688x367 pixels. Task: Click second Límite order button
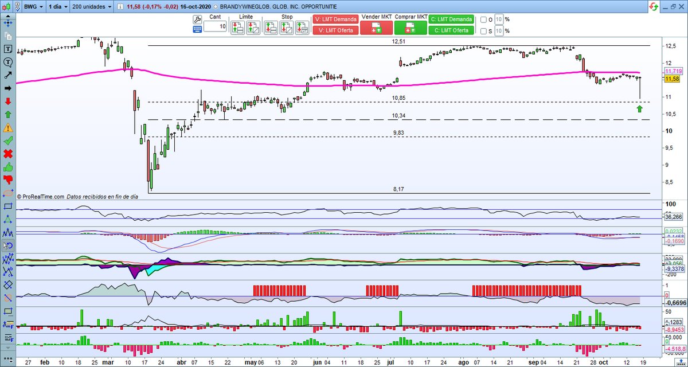click(x=253, y=27)
